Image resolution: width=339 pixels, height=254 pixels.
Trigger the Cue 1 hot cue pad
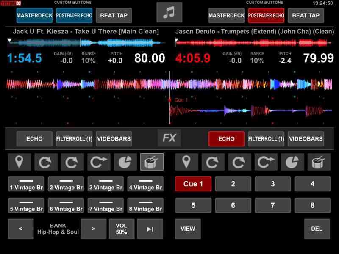193,184
